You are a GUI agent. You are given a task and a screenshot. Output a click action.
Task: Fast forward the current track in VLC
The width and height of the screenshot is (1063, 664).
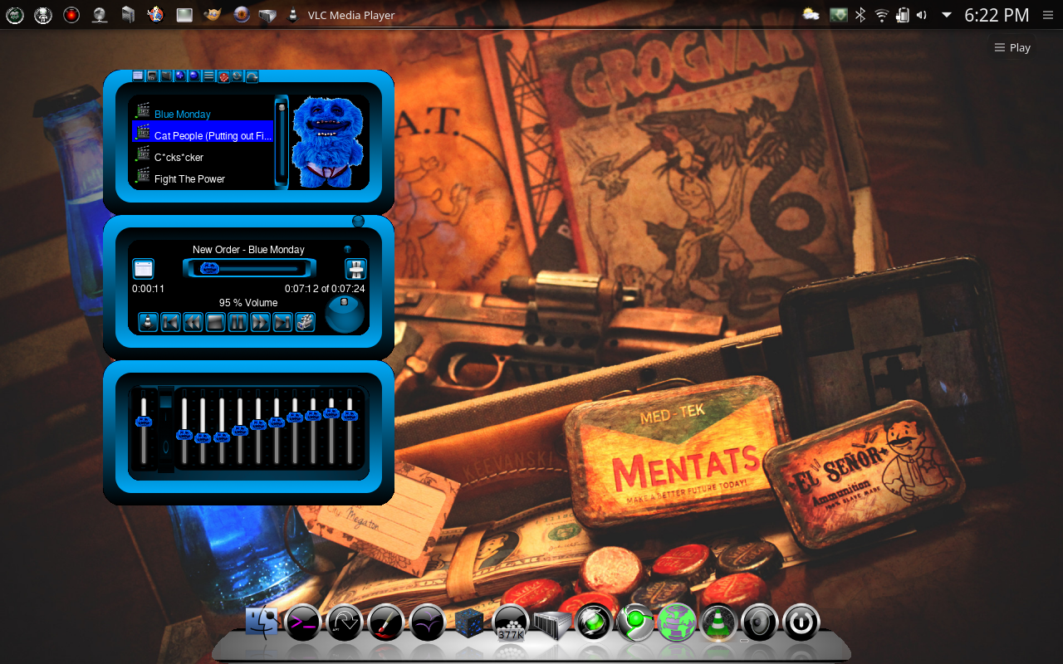pyautogui.click(x=260, y=322)
